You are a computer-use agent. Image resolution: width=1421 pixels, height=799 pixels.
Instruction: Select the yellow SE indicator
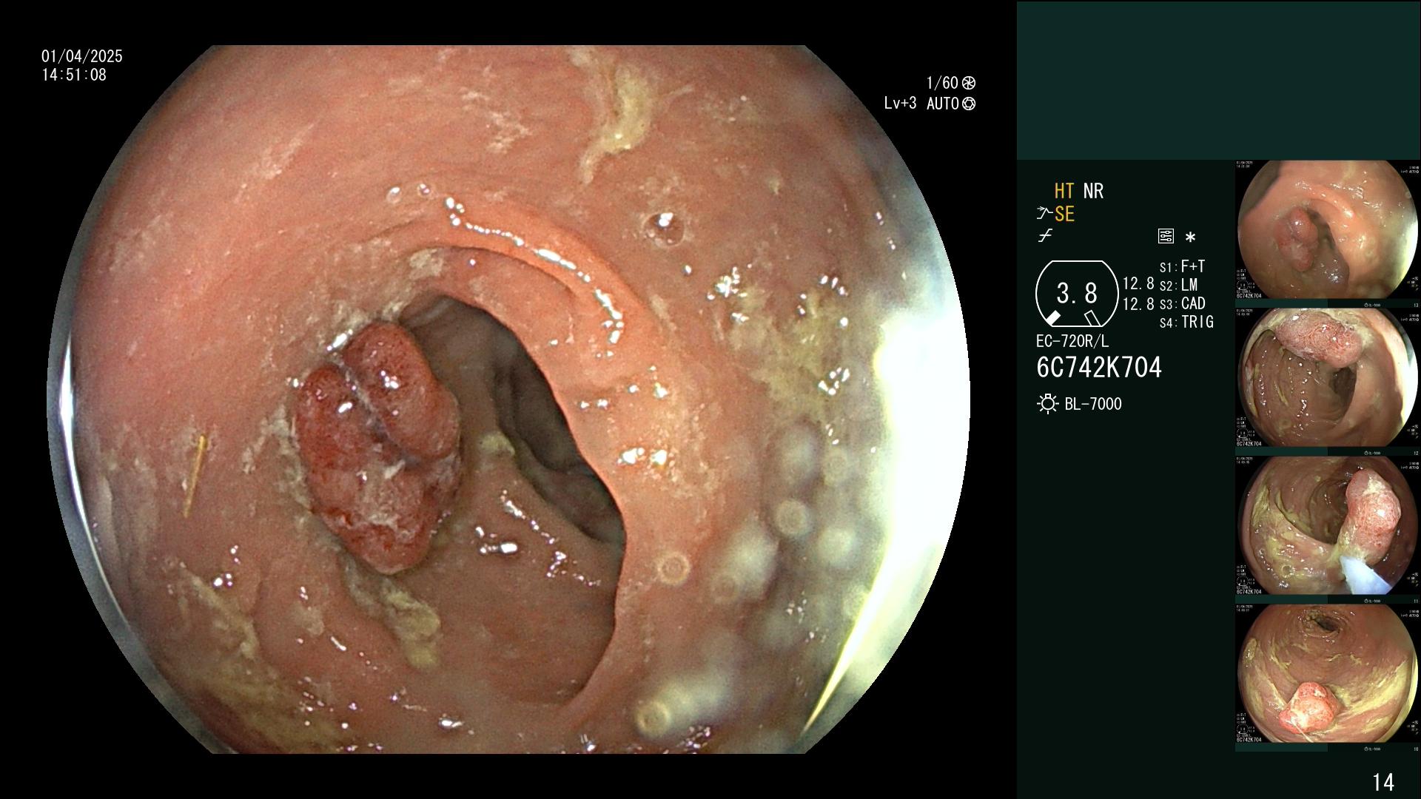pos(1064,214)
